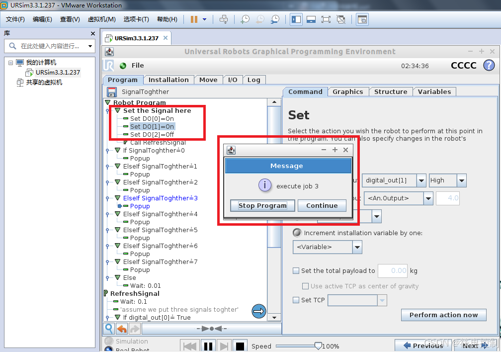The height and width of the screenshot is (352, 501).
Task: Pause the running program
Action: (208, 346)
